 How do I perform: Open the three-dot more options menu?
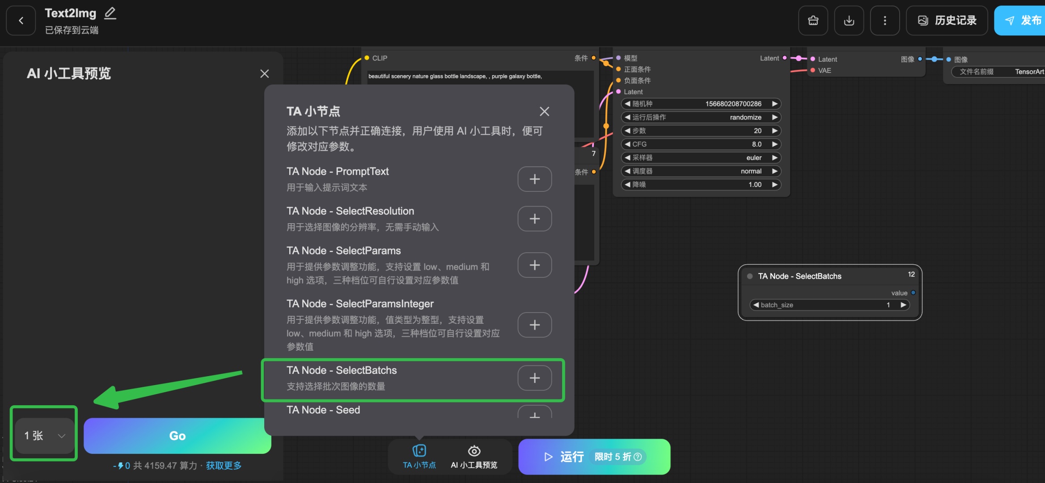(x=884, y=21)
